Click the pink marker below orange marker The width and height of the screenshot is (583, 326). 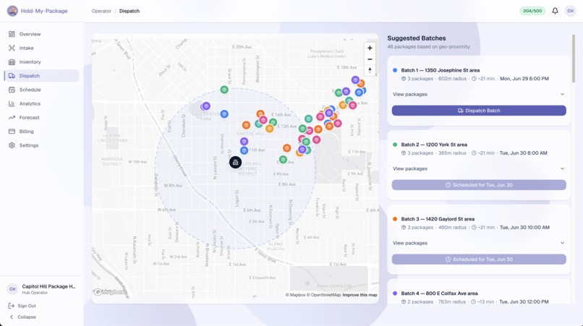pos(263,120)
